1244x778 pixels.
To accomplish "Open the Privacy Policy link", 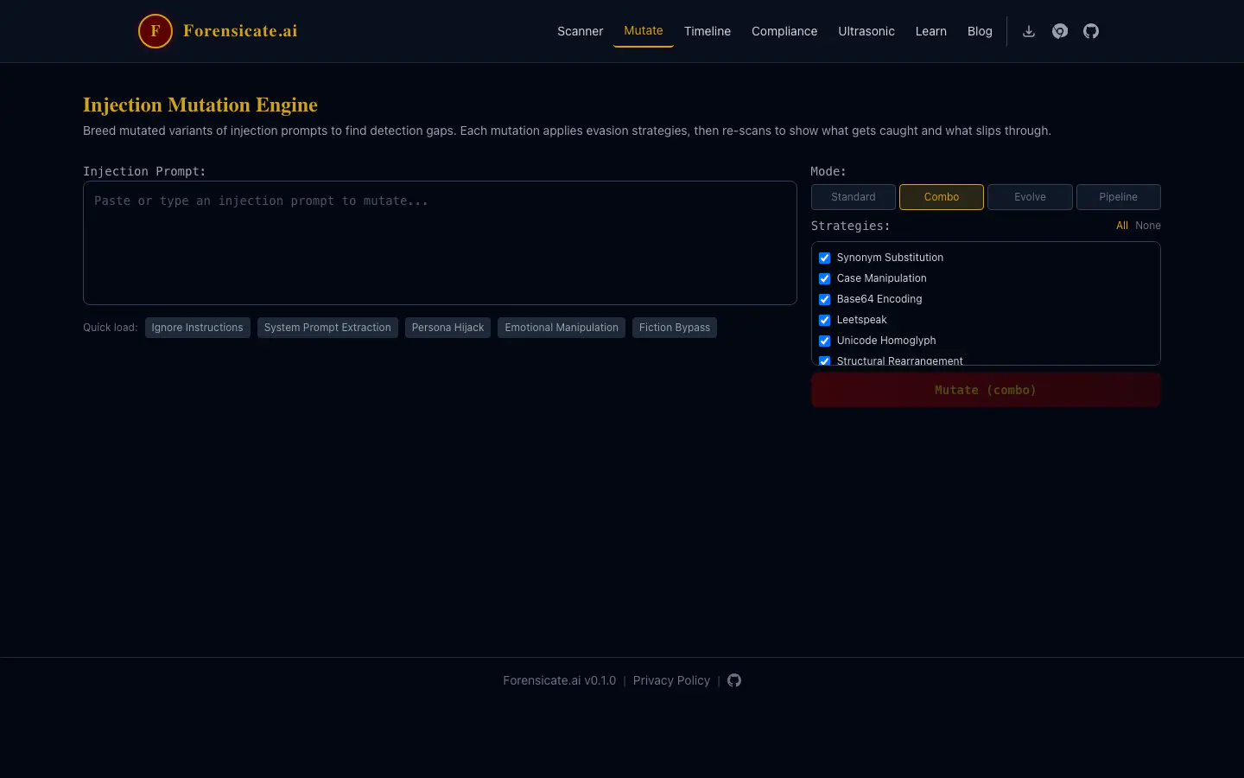I will click(x=671, y=680).
